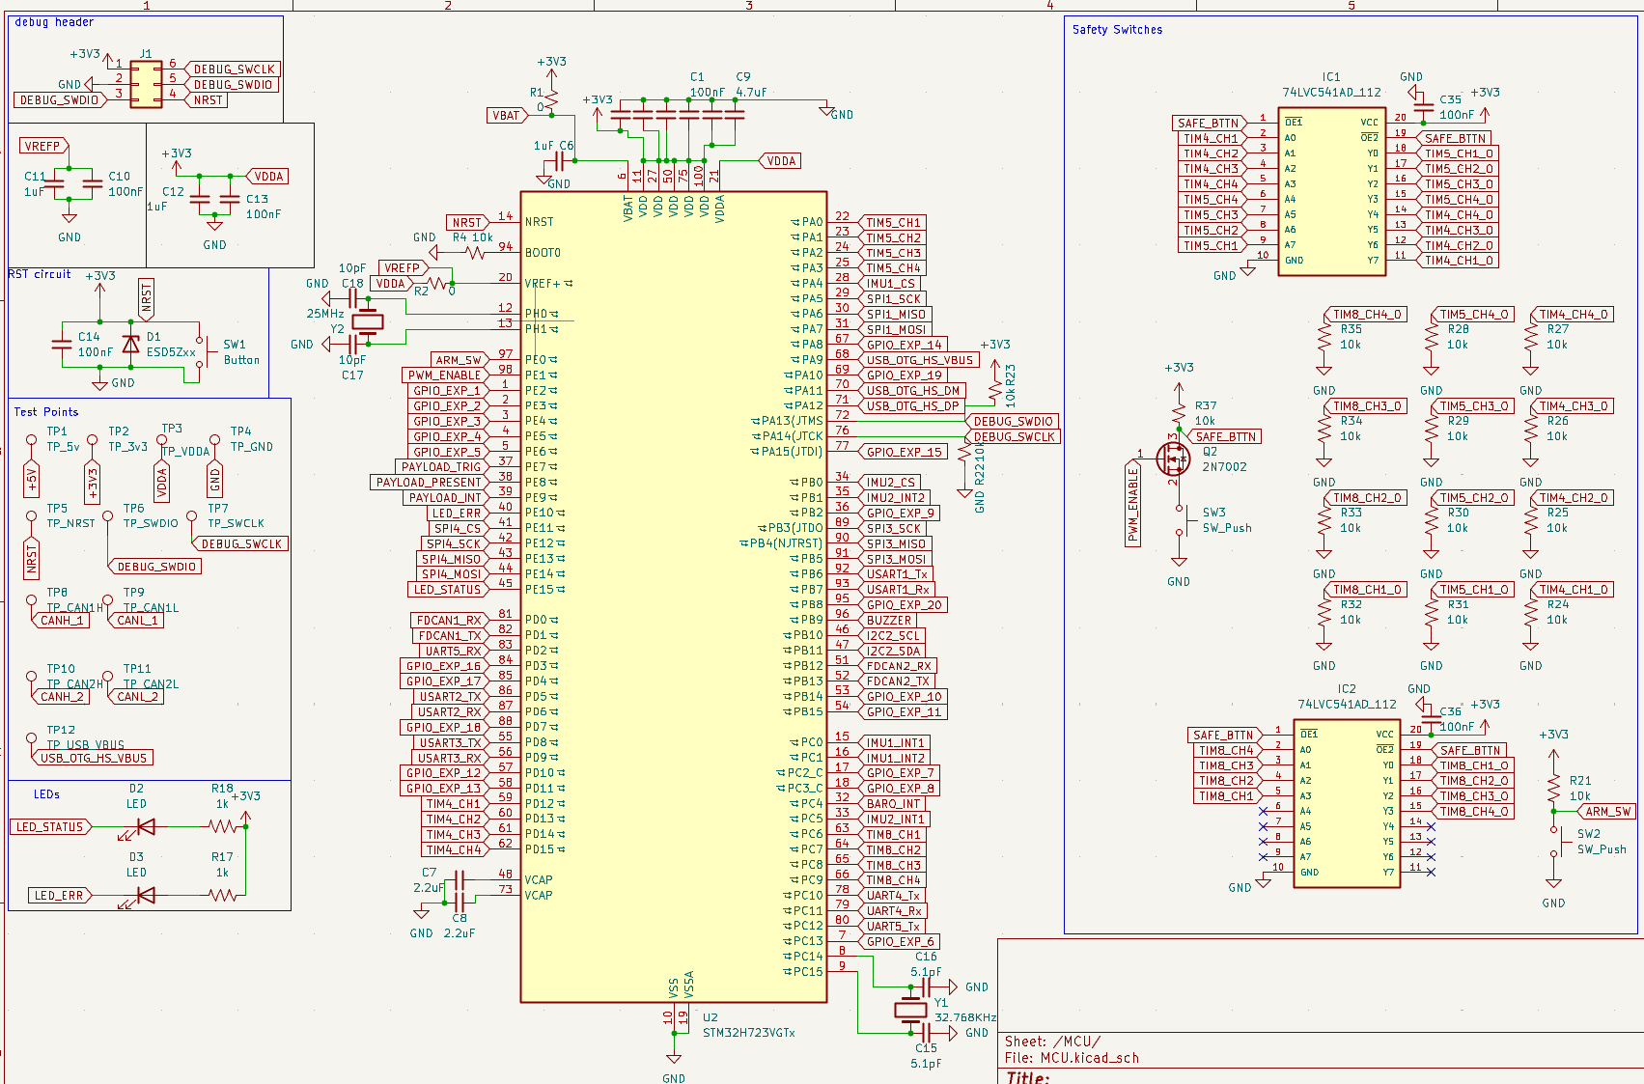
Task: Click the C18 10pF crystal load capacitor
Action: click(353, 299)
